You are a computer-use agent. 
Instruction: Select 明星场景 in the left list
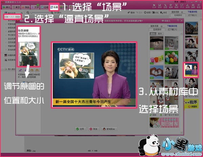(x=12, y=46)
